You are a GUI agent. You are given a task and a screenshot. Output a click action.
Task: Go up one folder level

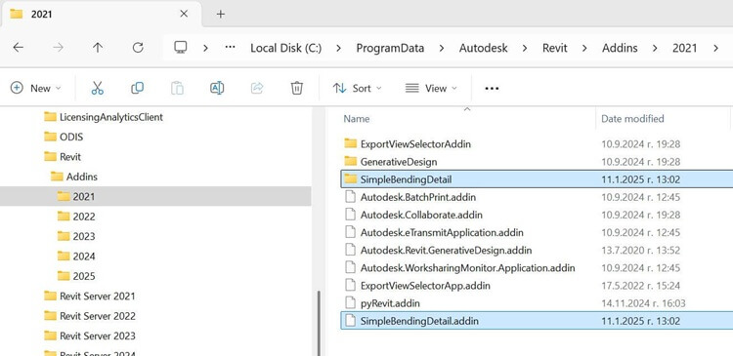pyautogui.click(x=97, y=48)
